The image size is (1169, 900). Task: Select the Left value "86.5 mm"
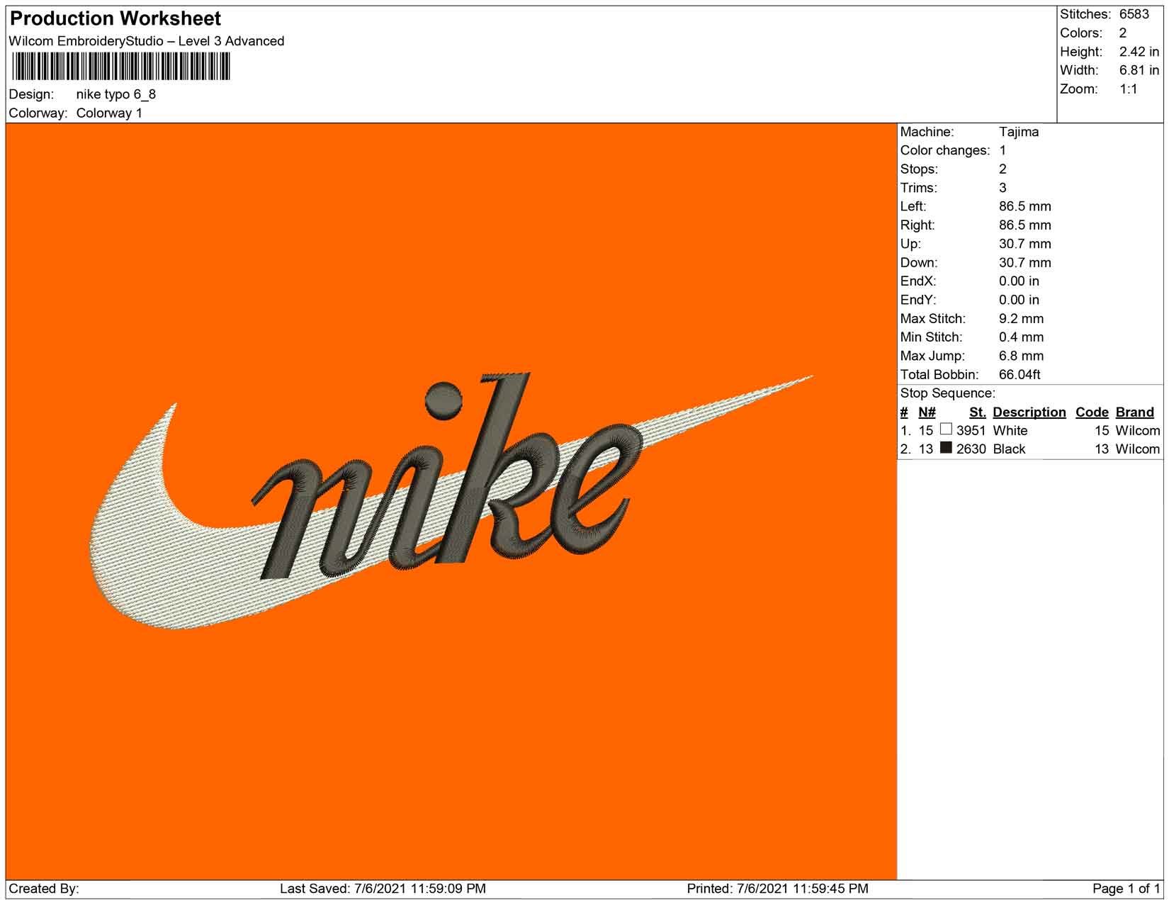(1025, 206)
